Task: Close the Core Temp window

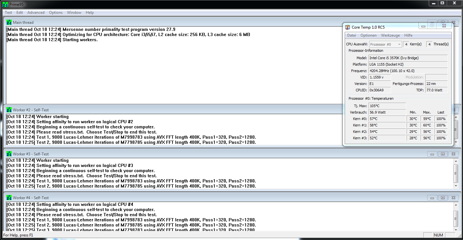Action: 444,26
